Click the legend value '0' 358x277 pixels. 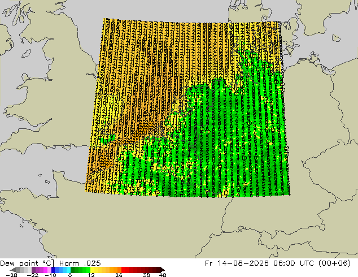point(70,275)
